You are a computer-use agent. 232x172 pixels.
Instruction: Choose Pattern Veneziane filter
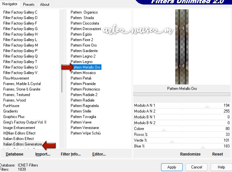click(x=85, y=128)
